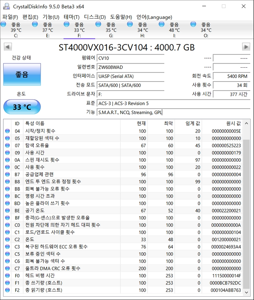
Task: Select disk I: at 48 °C
Action: coord(174,30)
